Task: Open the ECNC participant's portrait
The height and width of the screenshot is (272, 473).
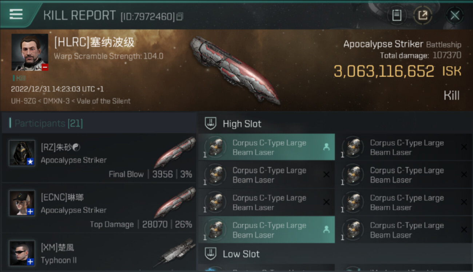Action: [22, 203]
